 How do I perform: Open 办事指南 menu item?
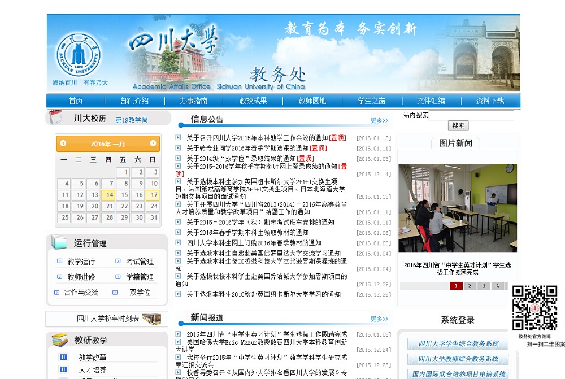coord(194,101)
